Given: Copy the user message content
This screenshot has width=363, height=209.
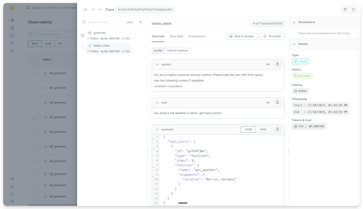Looking at the screenshot, I should tap(277, 102).
